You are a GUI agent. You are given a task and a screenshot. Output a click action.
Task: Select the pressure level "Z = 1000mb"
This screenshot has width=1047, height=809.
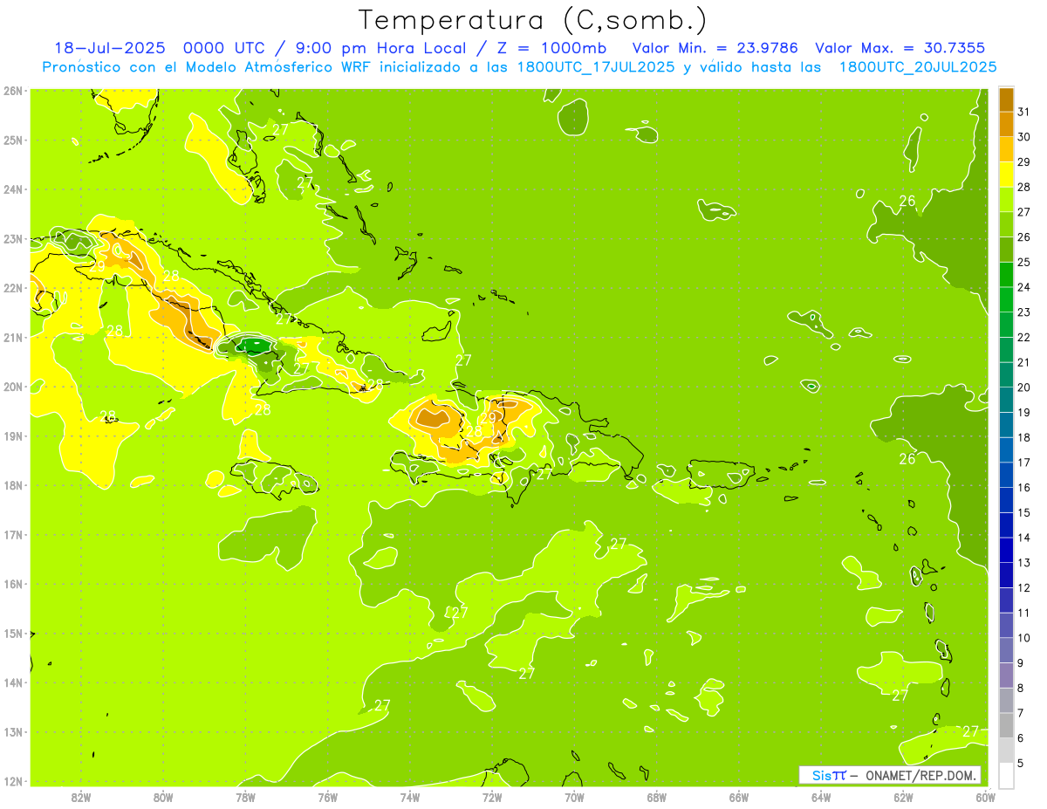pyautogui.click(x=553, y=48)
